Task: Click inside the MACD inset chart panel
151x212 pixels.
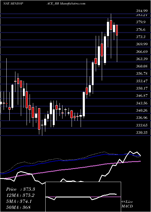Action: [83, 197]
